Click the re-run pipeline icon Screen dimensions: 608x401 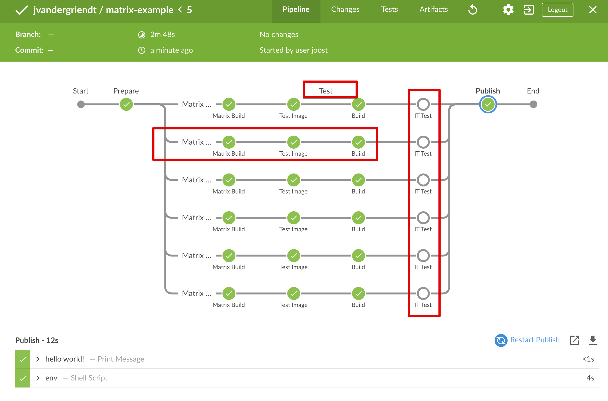tap(473, 10)
